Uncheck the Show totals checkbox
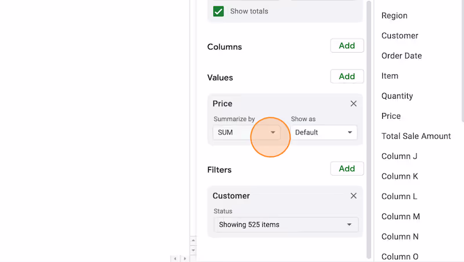The width and height of the screenshot is (464, 262). point(219,11)
